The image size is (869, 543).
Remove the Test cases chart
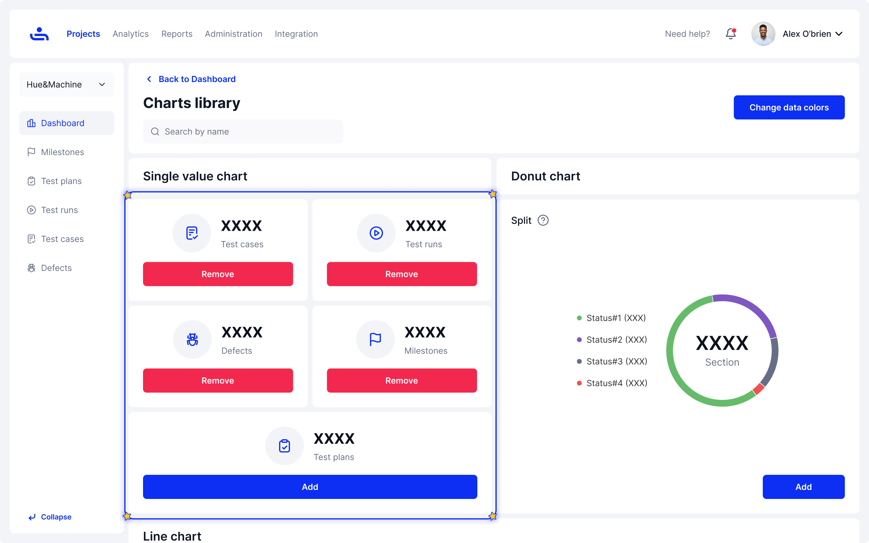click(x=218, y=274)
